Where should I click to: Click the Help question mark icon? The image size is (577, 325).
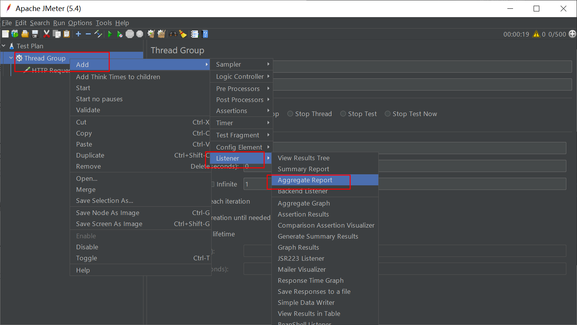pos(205,34)
